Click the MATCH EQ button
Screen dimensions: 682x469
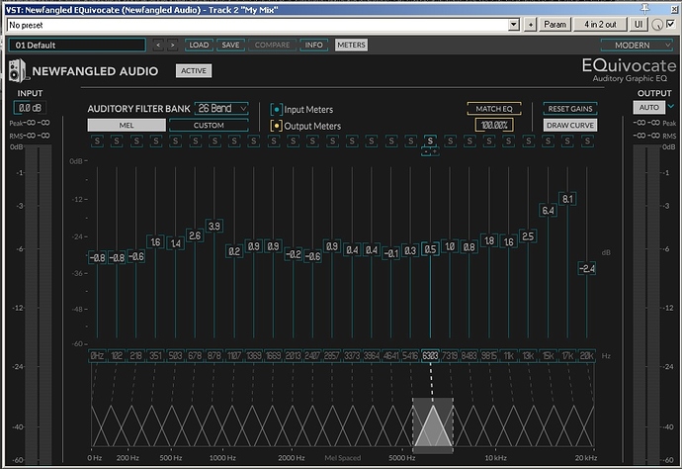coord(494,109)
